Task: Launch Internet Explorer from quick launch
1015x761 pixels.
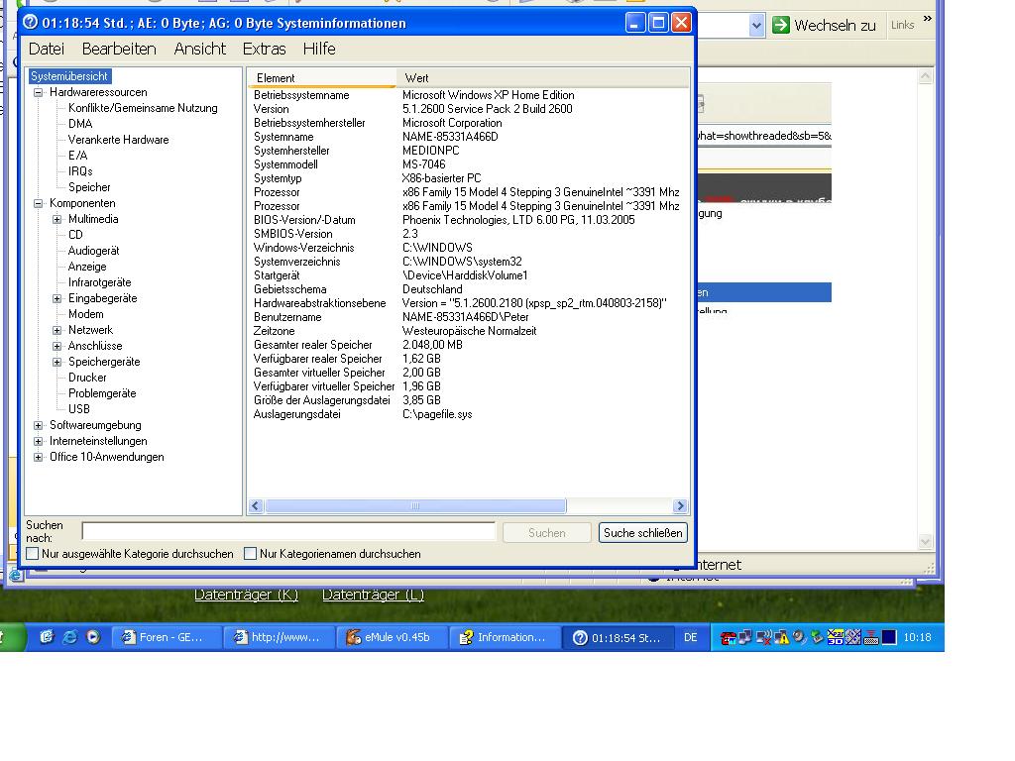Action: (69, 637)
